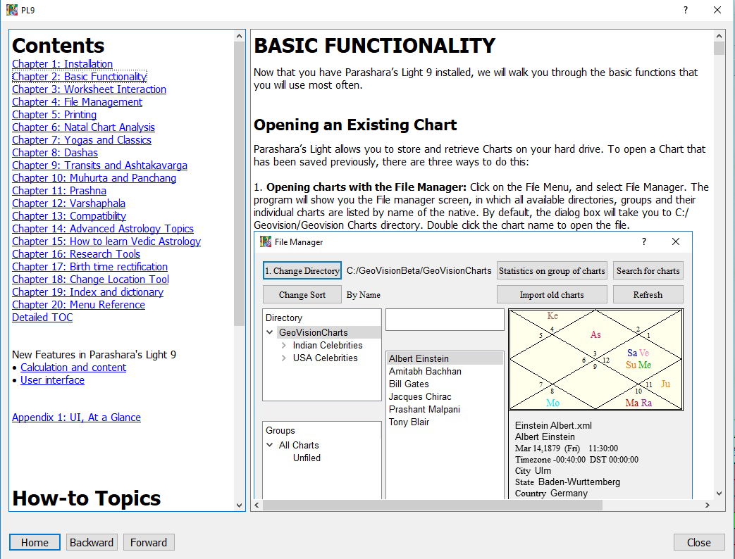Viewport: 735px width, 559px height.
Task: Click the File Manager icon in embedded screenshot
Action: click(x=265, y=241)
